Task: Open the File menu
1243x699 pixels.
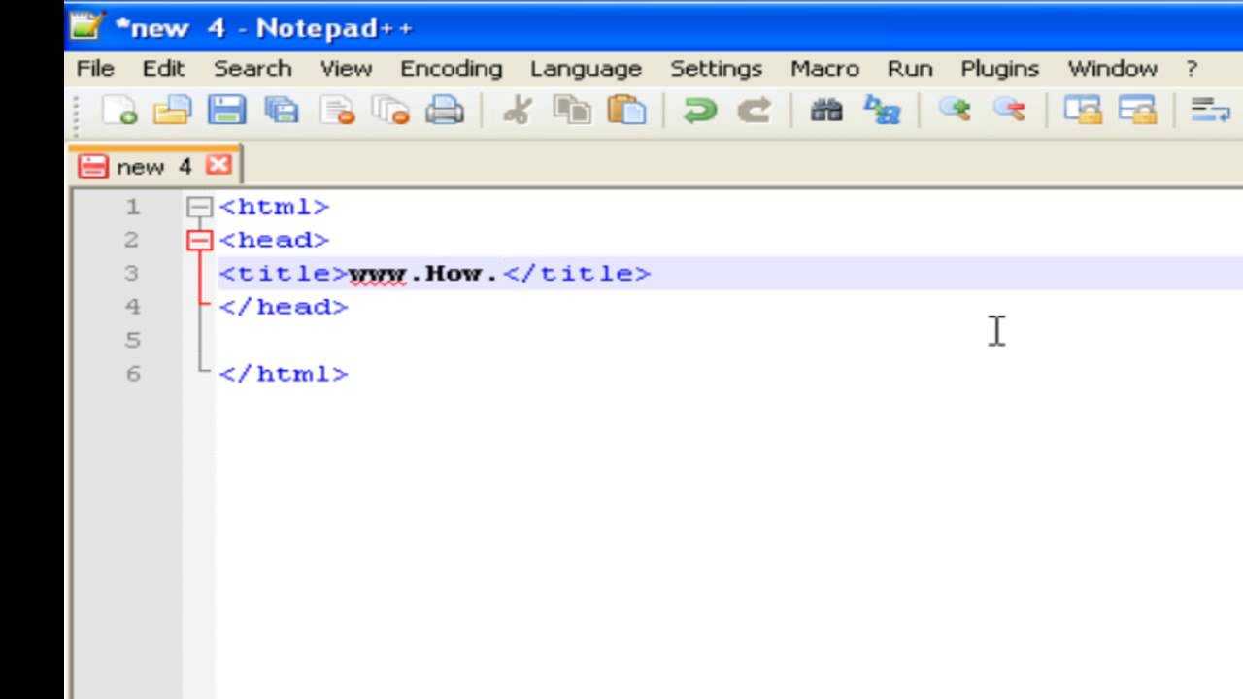Action: [95, 69]
